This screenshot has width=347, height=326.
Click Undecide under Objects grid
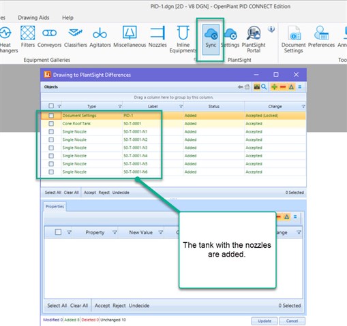click(x=121, y=193)
